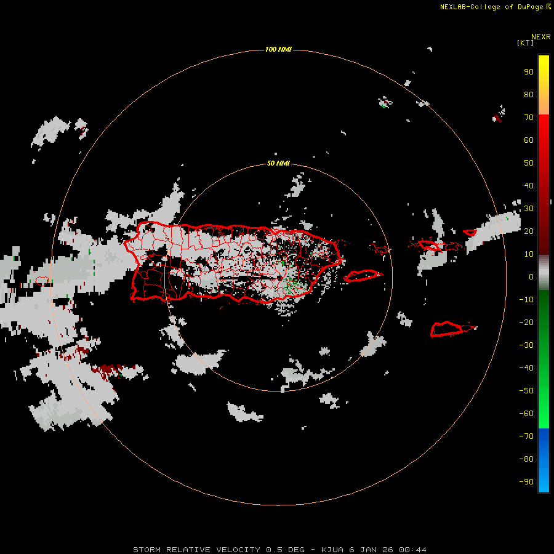Pick the yellow segment of the velocity color bar
554x554 pixels.
pos(544,85)
